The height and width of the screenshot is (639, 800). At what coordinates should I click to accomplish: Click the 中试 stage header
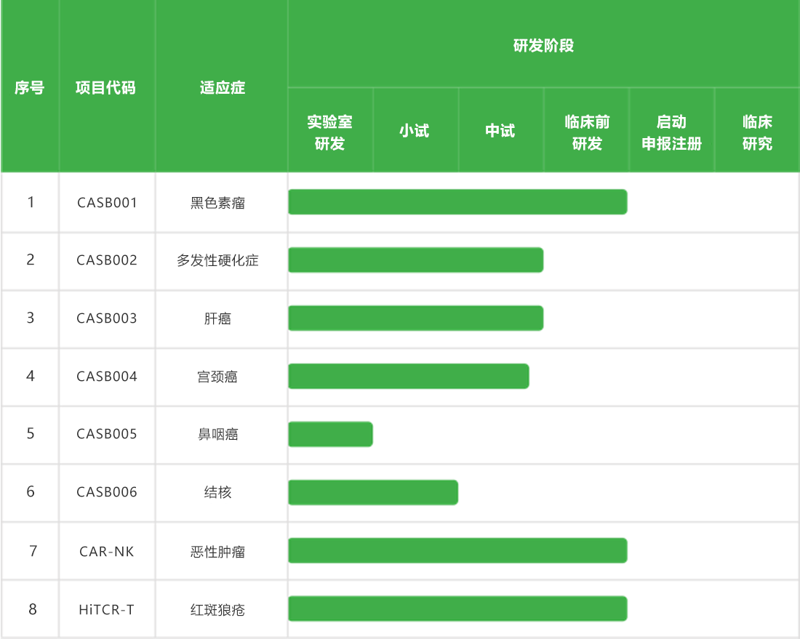(x=500, y=131)
